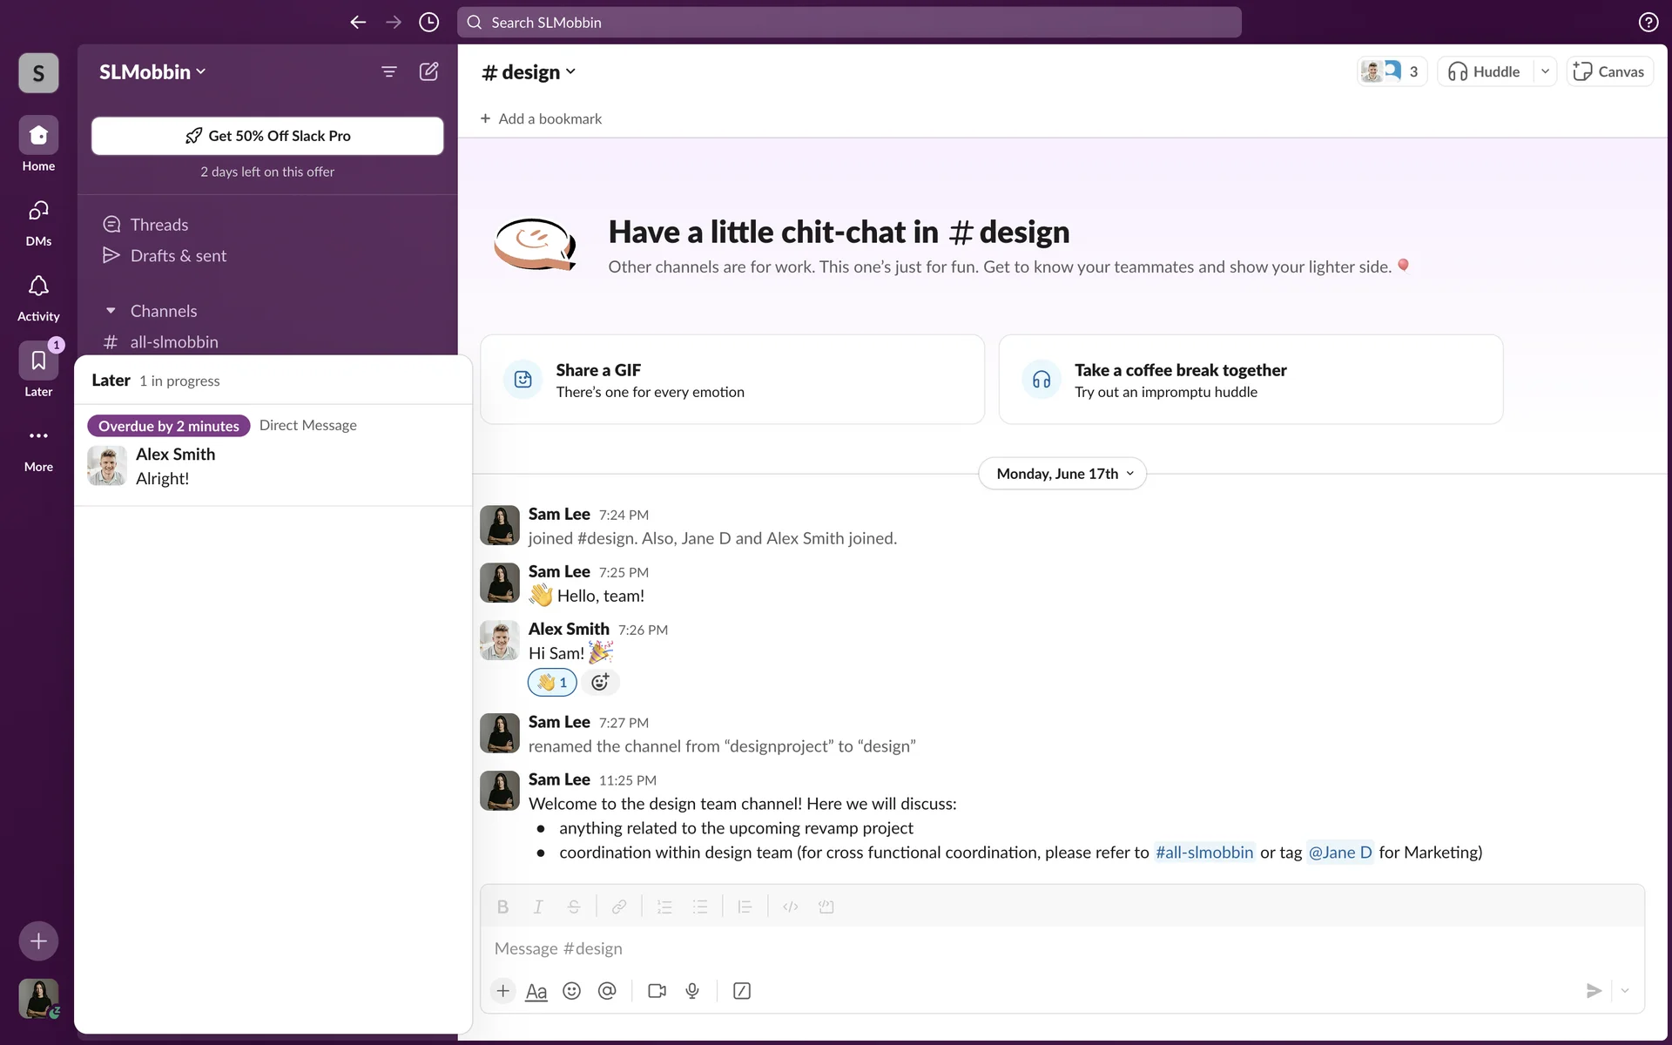1672x1045 pixels.
Task: Click the Activity bell icon
Action: (x=38, y=287)
